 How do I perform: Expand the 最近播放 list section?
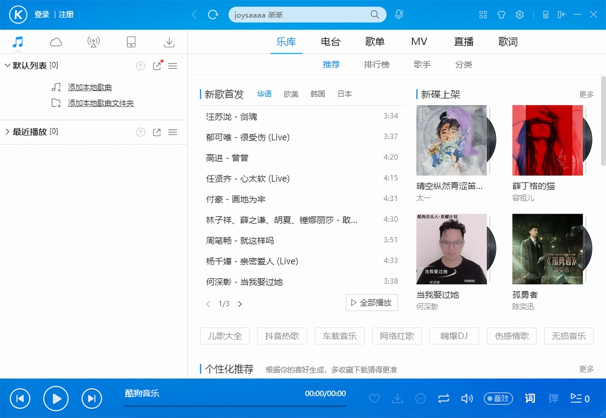7,132
